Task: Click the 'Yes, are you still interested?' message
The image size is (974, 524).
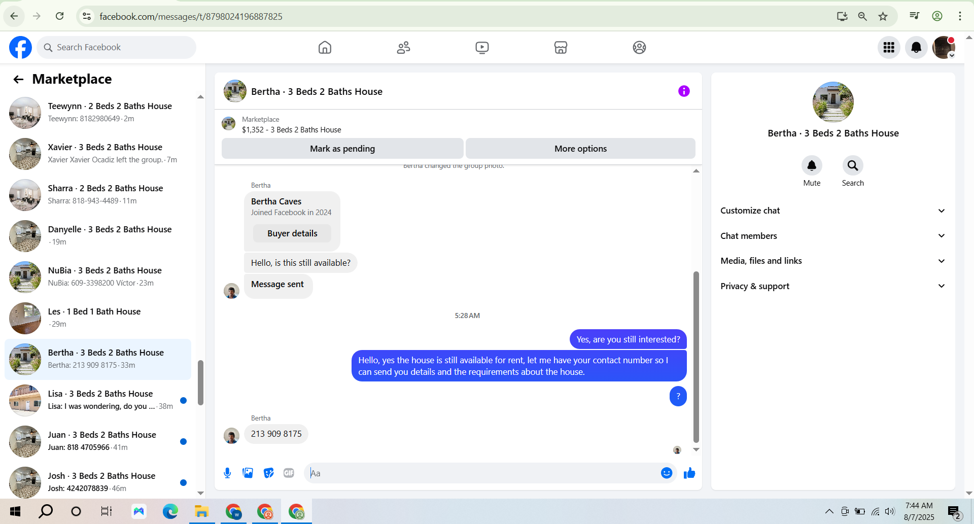Action: [628, 339]
